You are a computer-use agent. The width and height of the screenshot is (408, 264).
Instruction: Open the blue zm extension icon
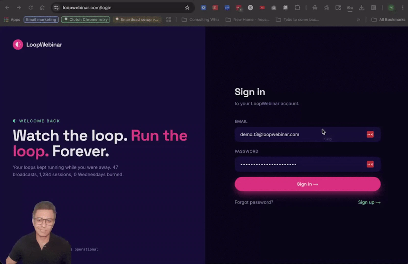227,8
